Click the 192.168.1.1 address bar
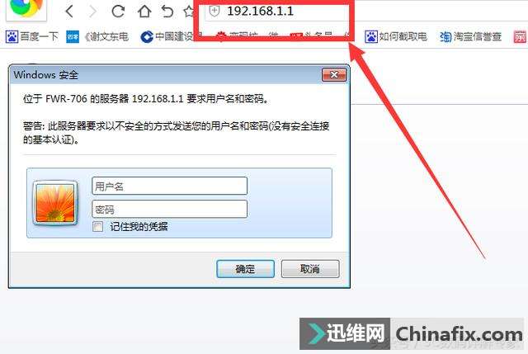 (x=278, y=12)
